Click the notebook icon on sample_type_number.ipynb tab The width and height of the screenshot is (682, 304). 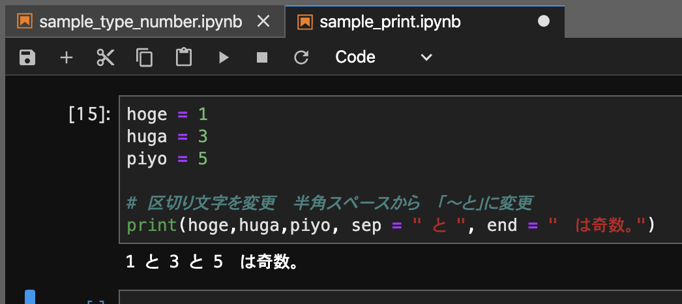pyautogui.click(x=24, y=22)
